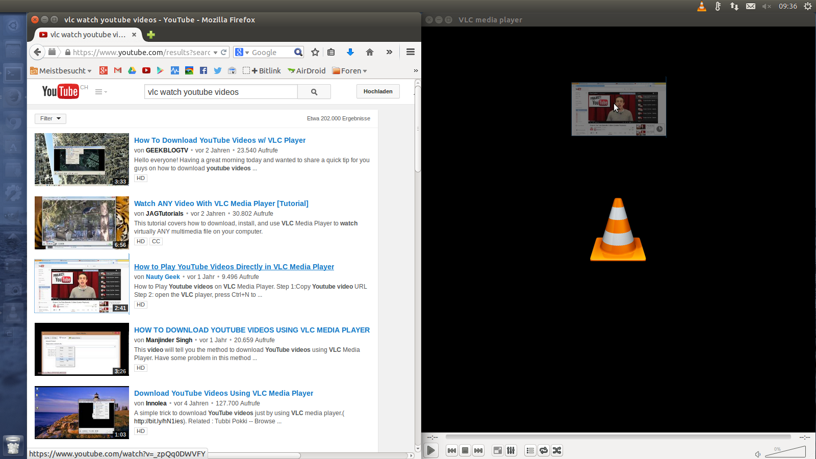Open the Filter dropdown
Image resolution: width=816 pixels, height=459 pixels.
click(x=50, y=118)
